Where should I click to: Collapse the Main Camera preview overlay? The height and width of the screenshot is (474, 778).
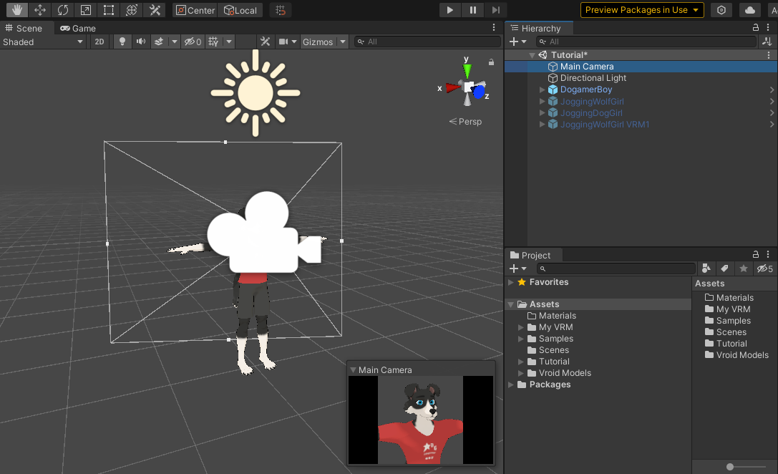pos(354,369)
